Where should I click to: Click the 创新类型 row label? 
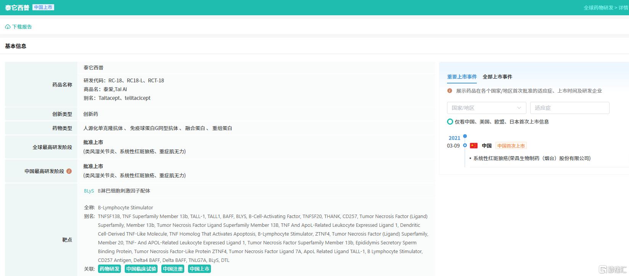(x=62, y=114)
